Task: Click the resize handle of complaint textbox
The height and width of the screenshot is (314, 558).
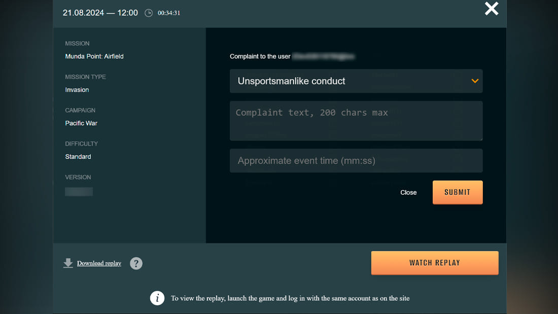Action: (x=480, y=138)
